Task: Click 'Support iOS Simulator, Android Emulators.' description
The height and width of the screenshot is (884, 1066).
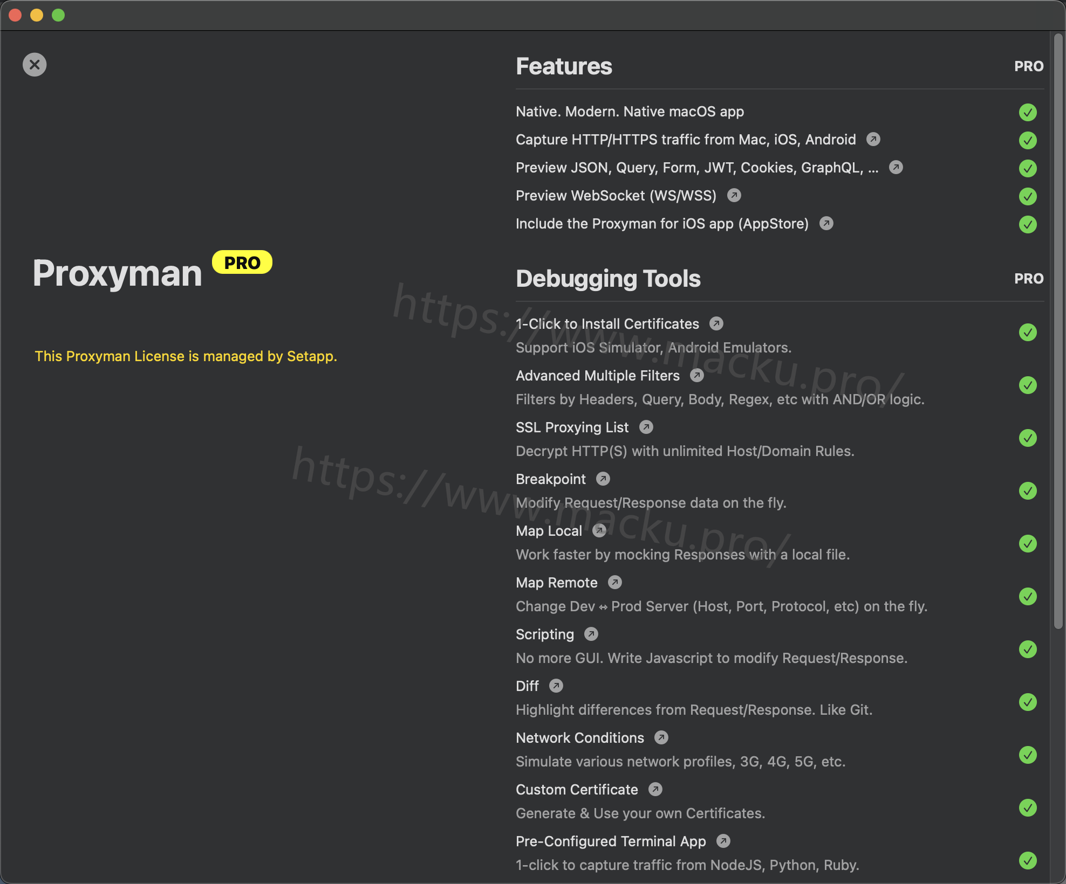Action: point(654,348)
